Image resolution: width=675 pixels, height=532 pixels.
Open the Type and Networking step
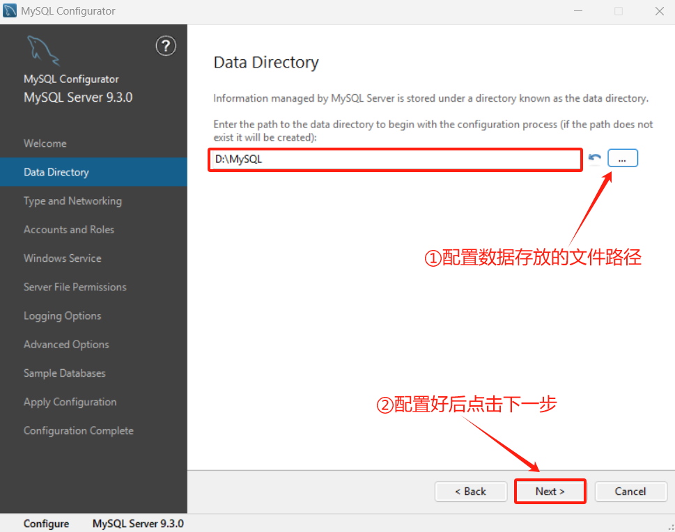point(93,201)
